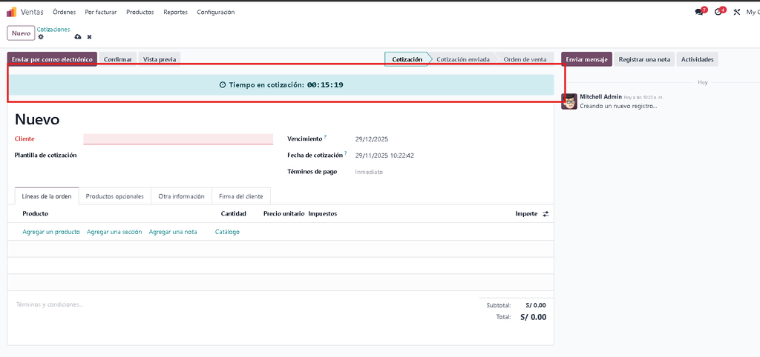Open the Órdenes menu
The height and width of the screenshot is (357, 760).
click(x=64, y=12)
